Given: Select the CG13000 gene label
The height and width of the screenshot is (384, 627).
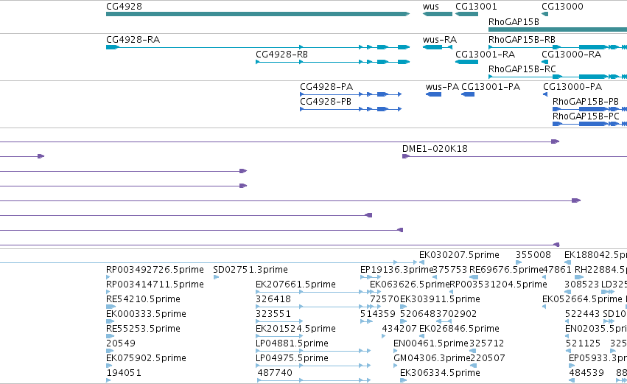Looking at the screenshot, I should (562, 7).
